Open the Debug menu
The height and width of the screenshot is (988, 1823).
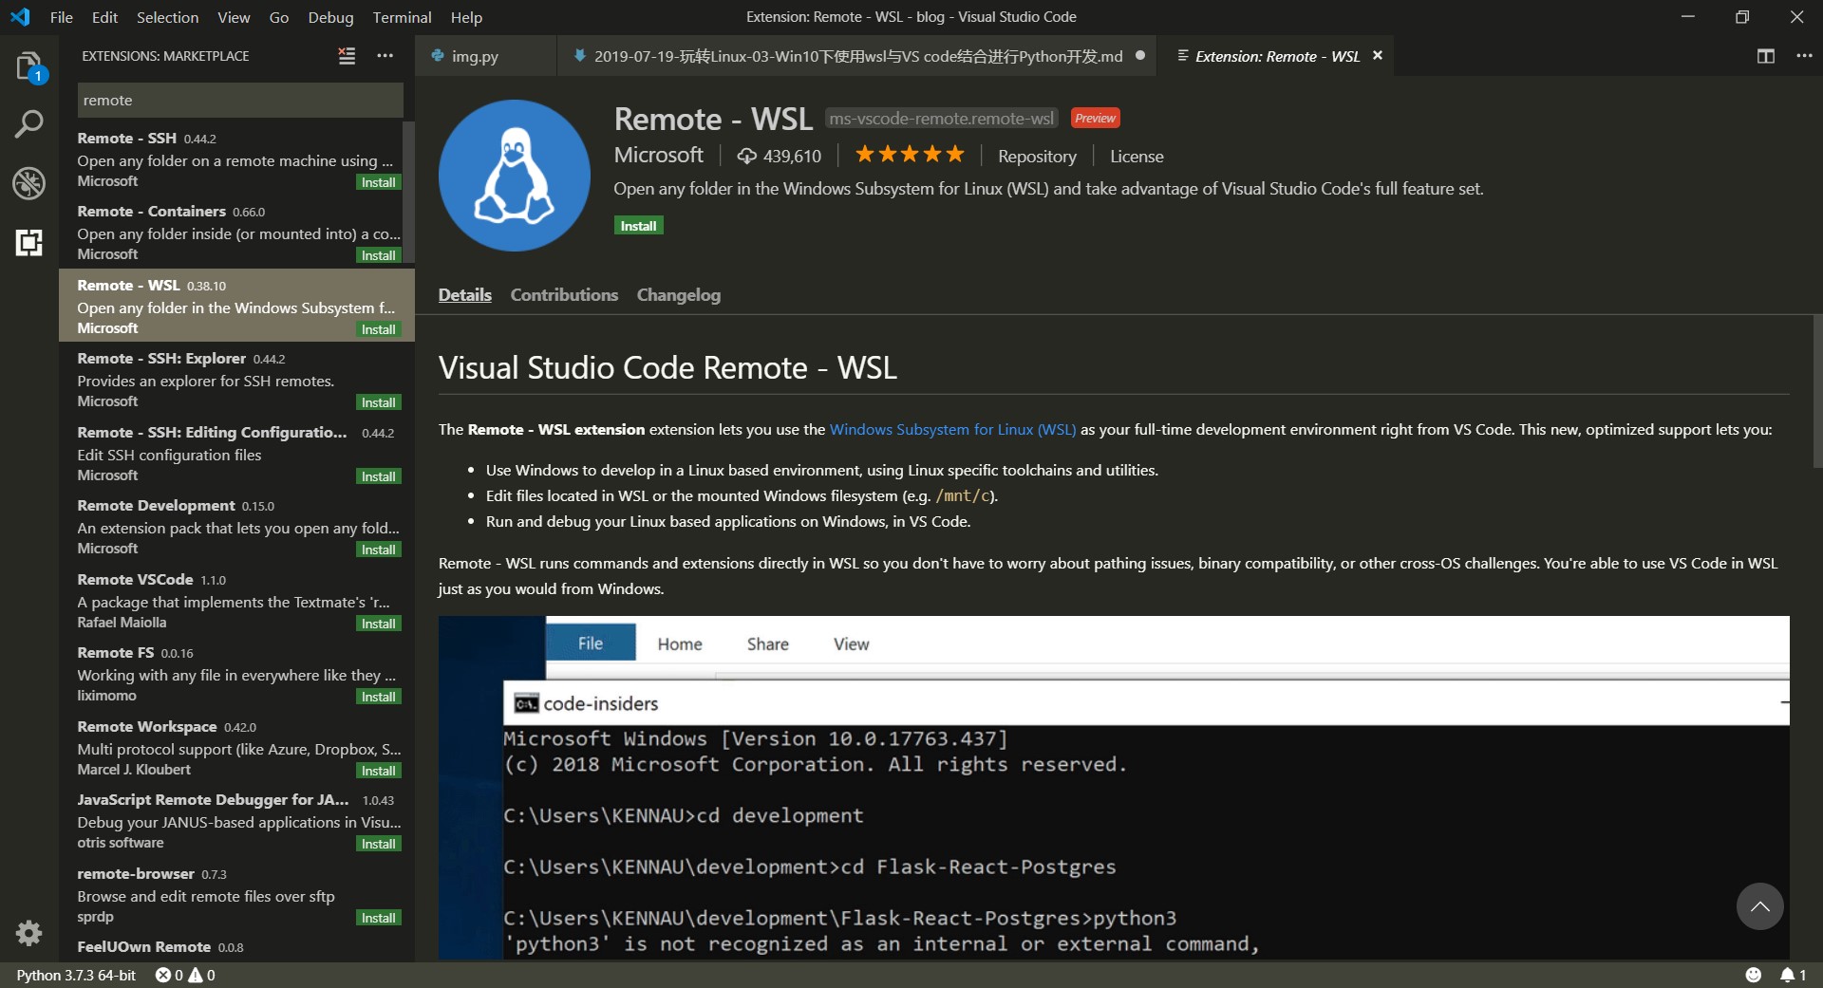click(330, 17)
